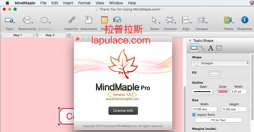This screenshot has height=132, width=254.
Task: Click the Fill color swatch
Action: [x=214, y=73]
